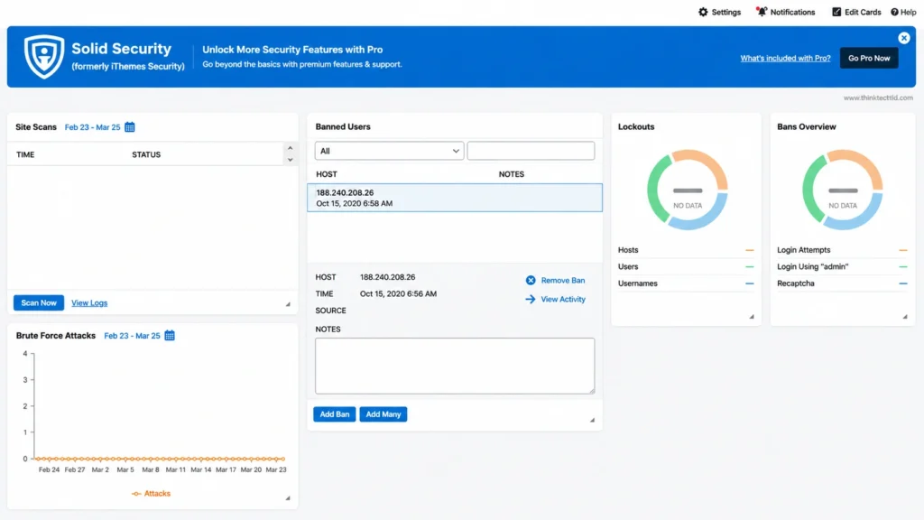
Task: Click inside the ban Notes text area
Action: click(x=455, y=366)
